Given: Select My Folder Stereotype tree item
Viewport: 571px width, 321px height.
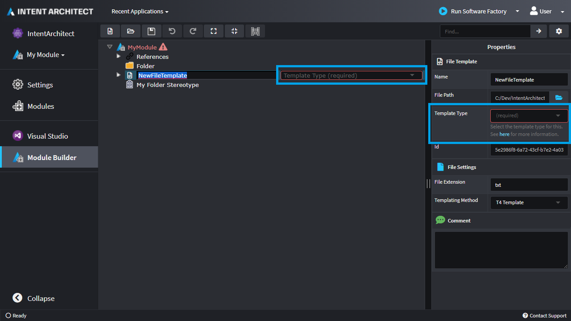Looking at the screenshot, I should pos(168,85).
